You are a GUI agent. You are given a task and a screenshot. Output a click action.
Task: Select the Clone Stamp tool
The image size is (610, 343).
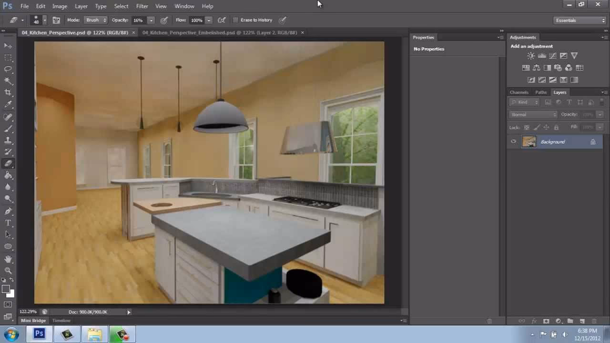pyautogui.click(x=8, y=140)
